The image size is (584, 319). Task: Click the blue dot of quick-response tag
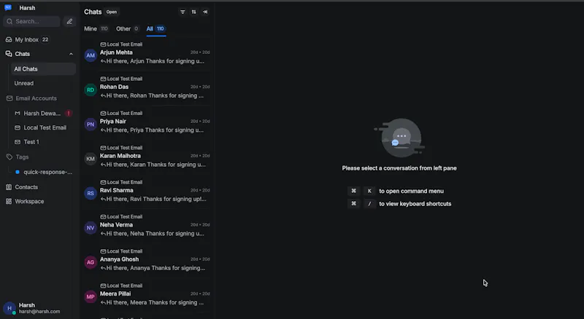pyautogui.click(x=17, y=172)
